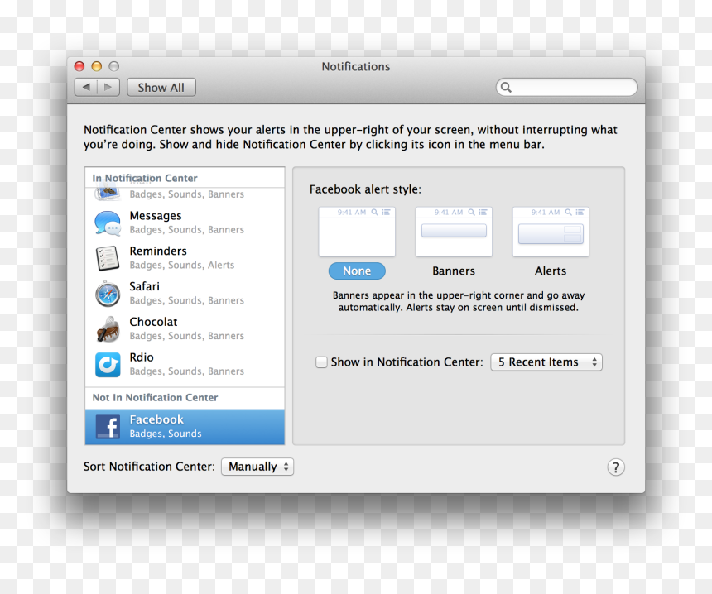The width and height of the screenshot is (712, 594).
Task: Click the Facebook app icon
Action: [x=108, y=427]
